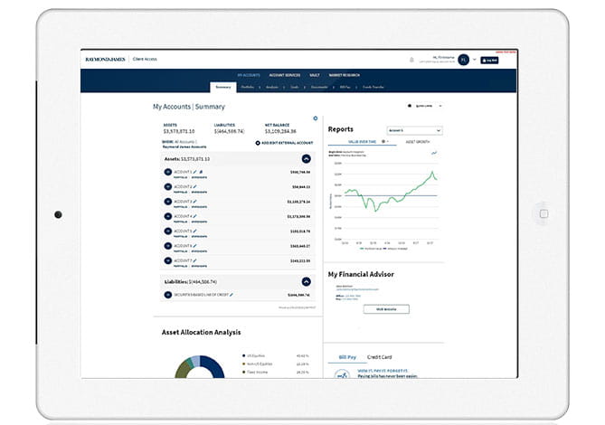
Task: Tap the tablet home button
Action: [x=544, y=213]
